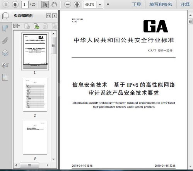This screenshot has width=193, height=171.
Task: Click document scrollbar down arrow
Action: [x=190, y=166]
